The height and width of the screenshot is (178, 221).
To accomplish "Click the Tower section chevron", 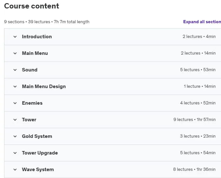I will 15,120.
